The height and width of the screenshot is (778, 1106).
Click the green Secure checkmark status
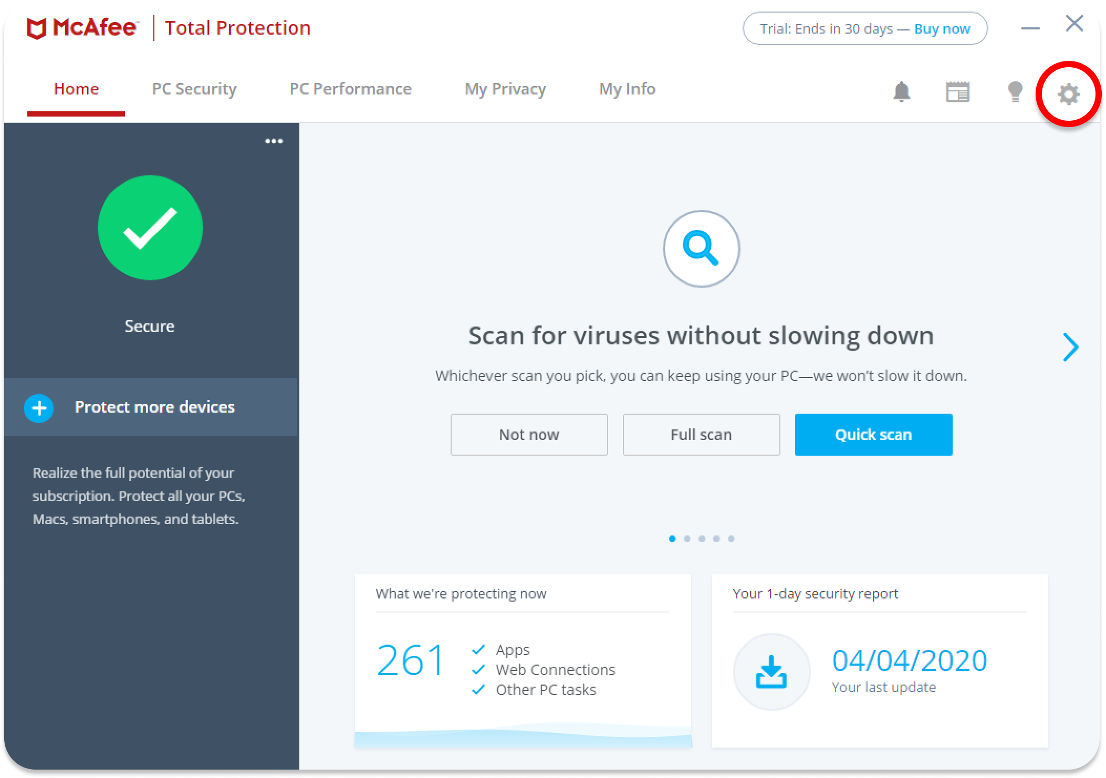(x=150, y=228)
